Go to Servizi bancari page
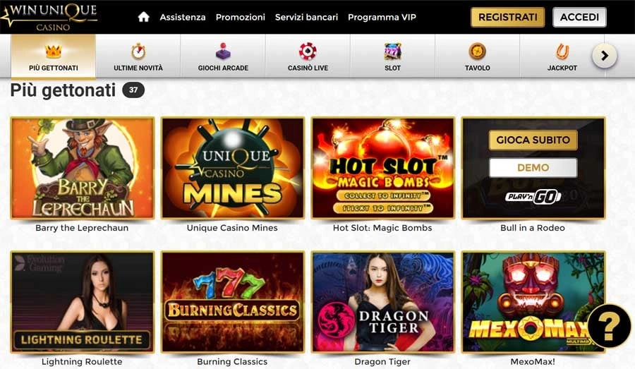Screen dimensions: 635x369 306,17
